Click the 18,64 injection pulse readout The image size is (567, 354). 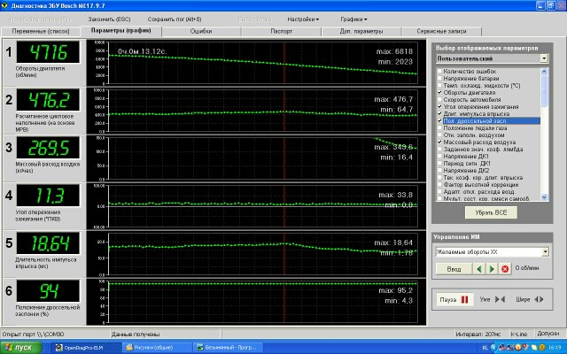48,243
